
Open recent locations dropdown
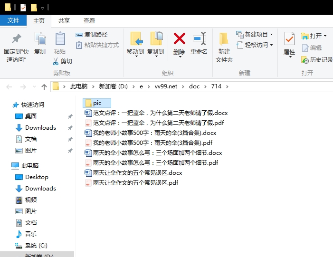pyautogui.click(x=34, y=87)
